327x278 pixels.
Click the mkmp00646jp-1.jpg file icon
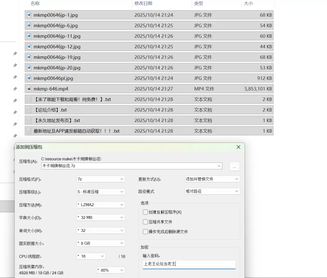(x=29, y=15)
